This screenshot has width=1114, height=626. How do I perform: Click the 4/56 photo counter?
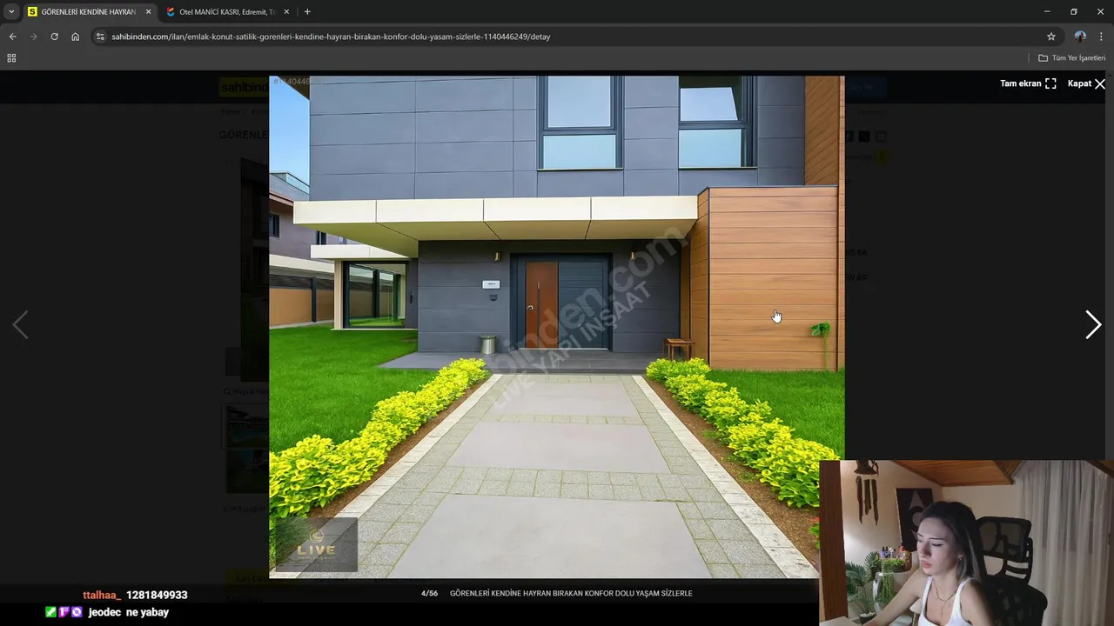[x=429, y=593]
